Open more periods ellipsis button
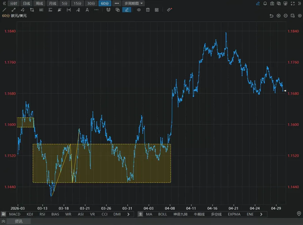 [117, 3]
